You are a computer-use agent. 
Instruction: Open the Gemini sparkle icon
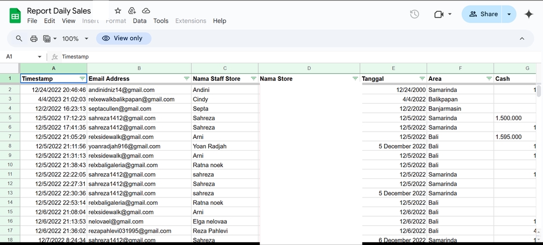(529, 14)
